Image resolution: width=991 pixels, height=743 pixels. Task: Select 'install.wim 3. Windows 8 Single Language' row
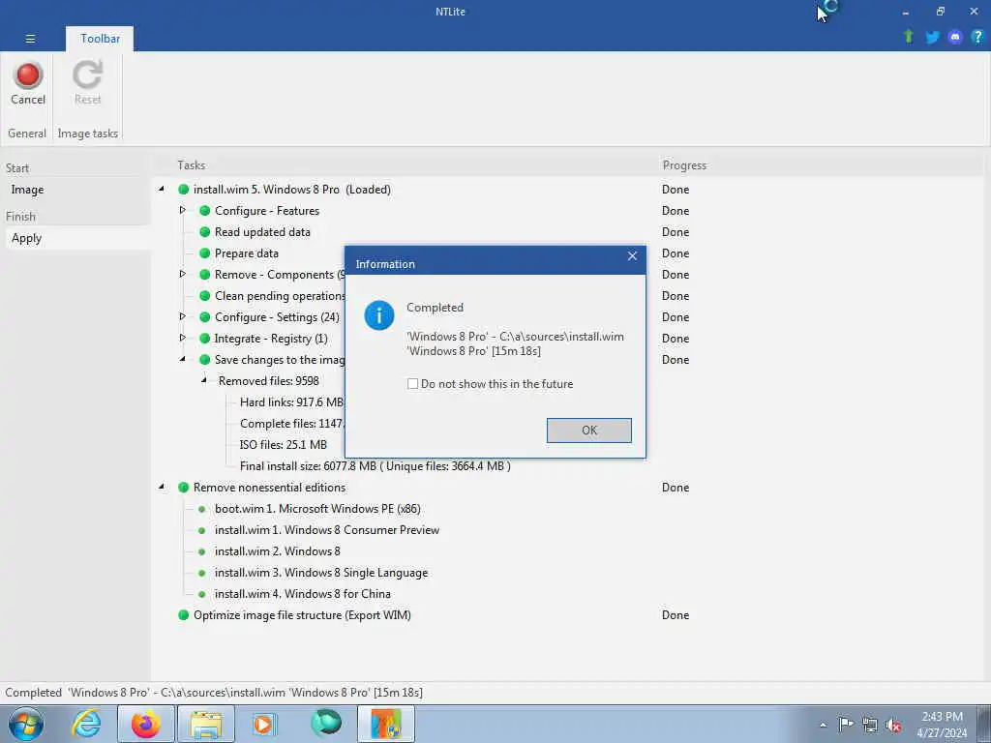(x=321, y=573)
